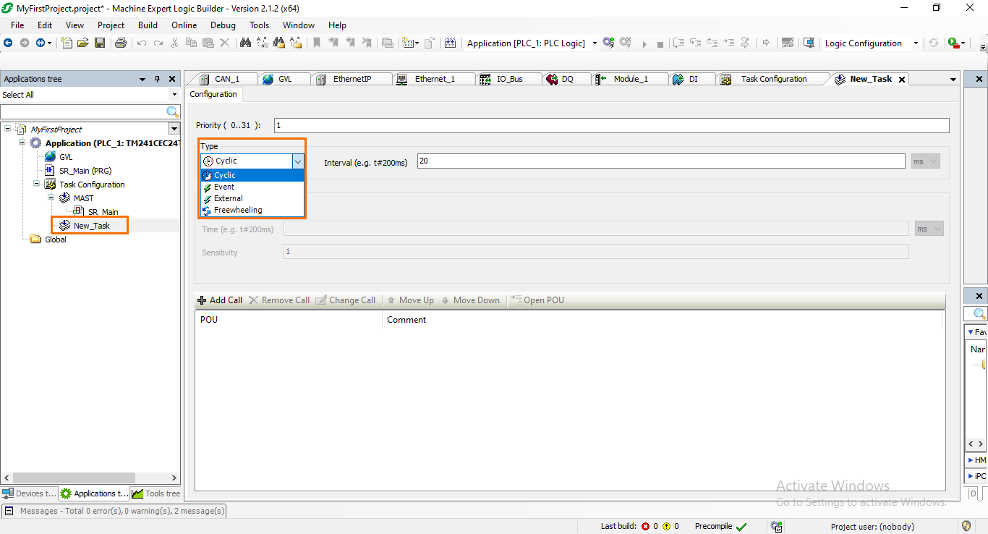The height and width of the screenshot is (534, 988).
Task: Click the New Project toolbar icon
Action: coord(67,43)
